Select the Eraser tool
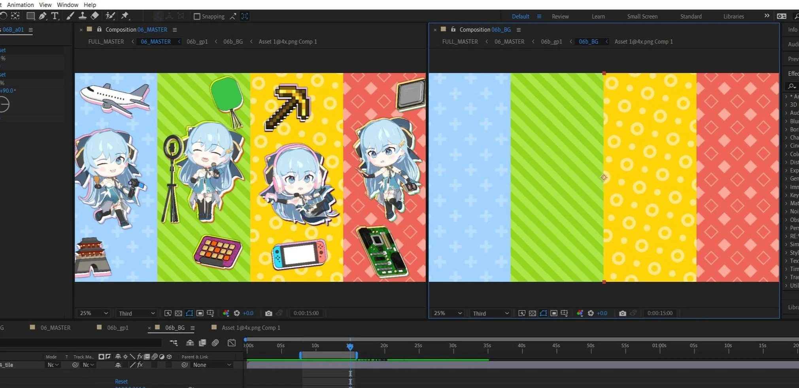 95,16
